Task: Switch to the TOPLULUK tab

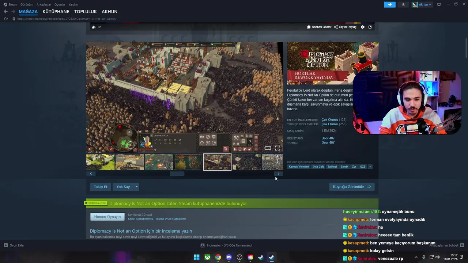Action: point(86,11)
